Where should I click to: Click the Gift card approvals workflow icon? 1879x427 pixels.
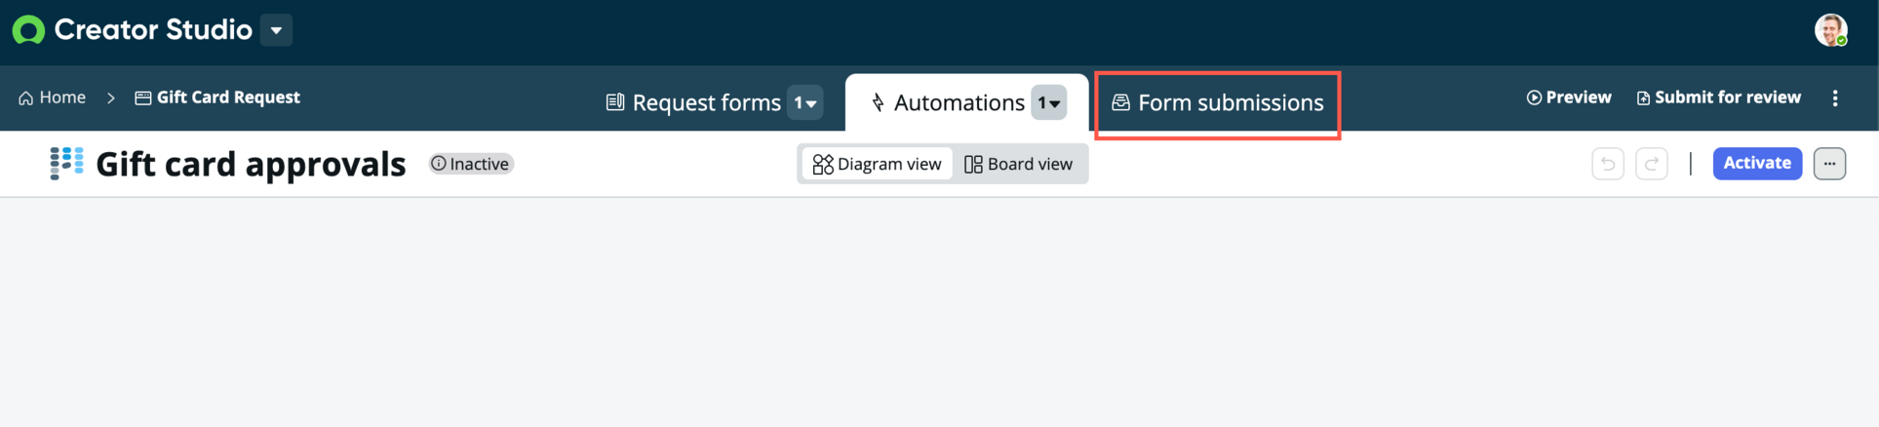pos(66,163)
